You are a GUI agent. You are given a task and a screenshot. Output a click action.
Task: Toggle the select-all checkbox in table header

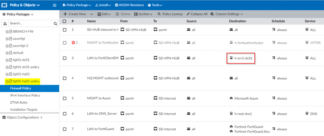[x=65, y=21]
